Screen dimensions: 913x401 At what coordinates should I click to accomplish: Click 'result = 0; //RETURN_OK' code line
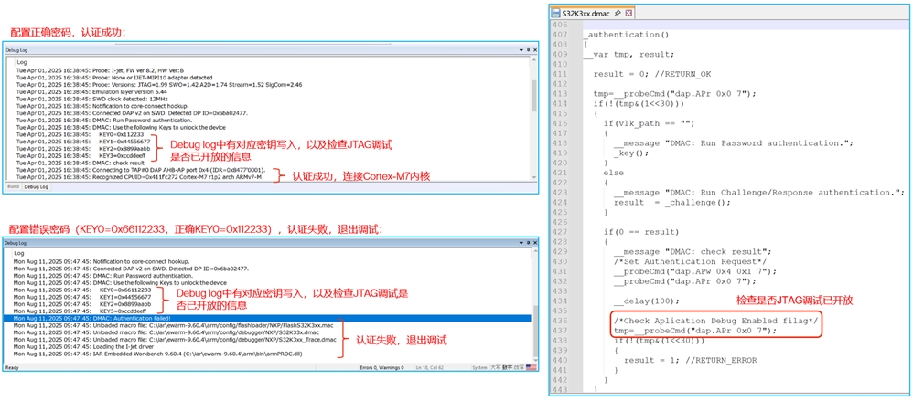click(x=651, y=74)
